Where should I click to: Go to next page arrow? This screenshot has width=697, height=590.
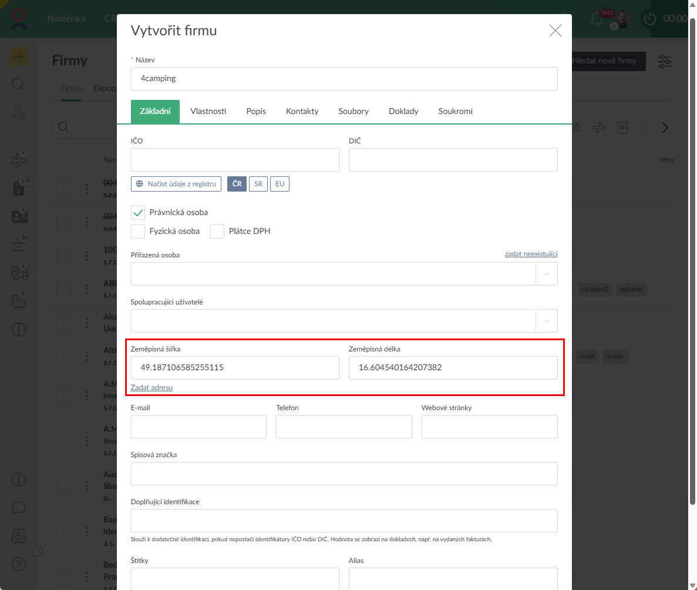coord(665,128)
